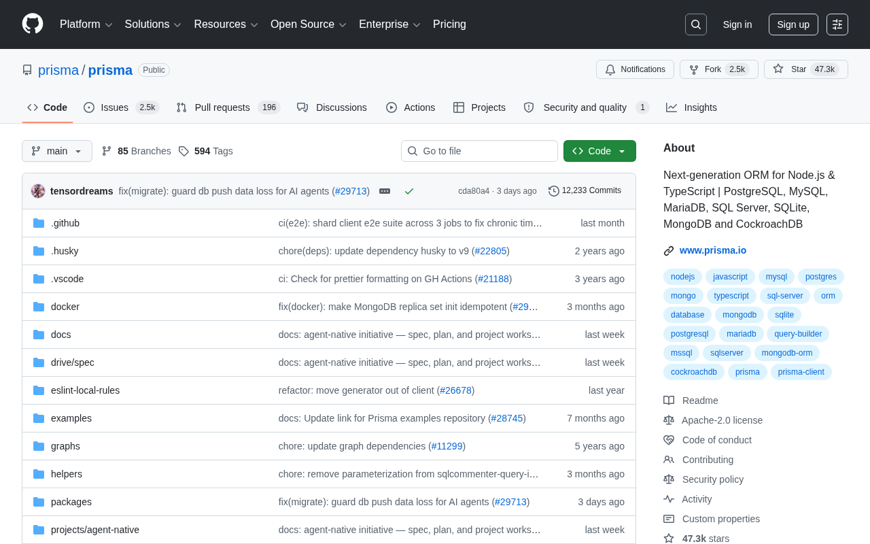Viewport: 870px width, 544px height.
Task: Expand commit message ellipsis button
Action: pyautogui.click(x=385, y=191)
